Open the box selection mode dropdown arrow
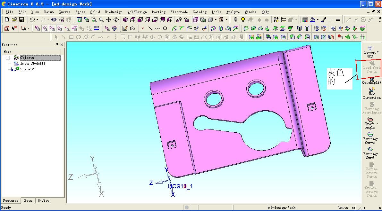The height and width of the screenshot is (211, 382). (29, 28)
